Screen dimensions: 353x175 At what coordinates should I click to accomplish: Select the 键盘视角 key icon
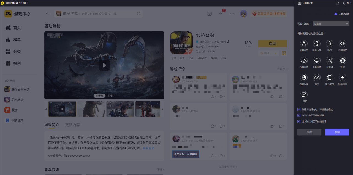tap(317, 60)
